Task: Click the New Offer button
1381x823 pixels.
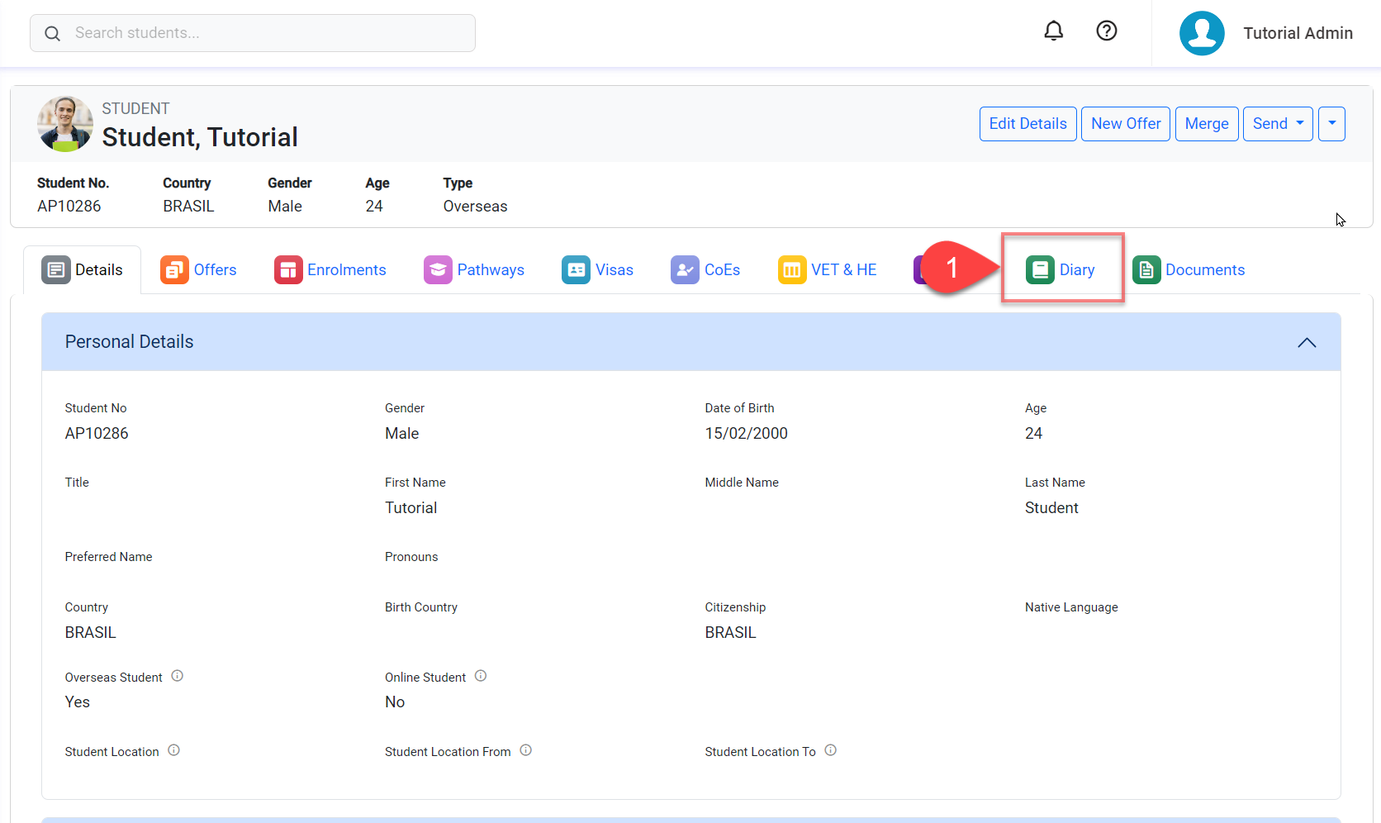Action: click(x=1126, y=124)
